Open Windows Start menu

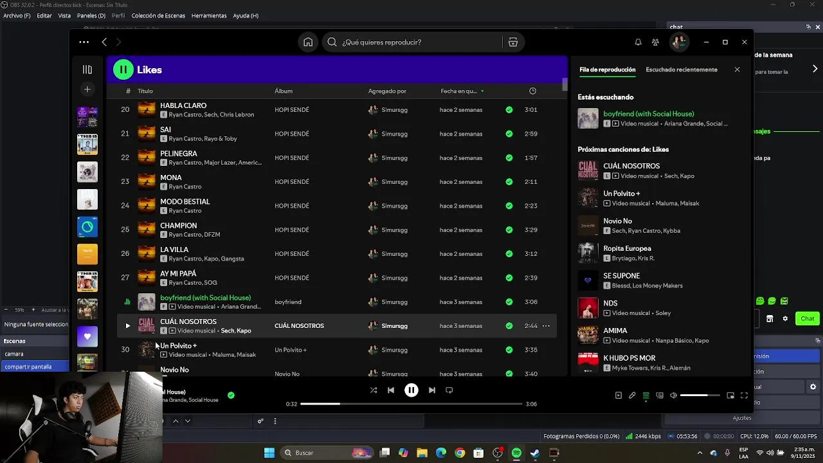click(x=269, y=453)
